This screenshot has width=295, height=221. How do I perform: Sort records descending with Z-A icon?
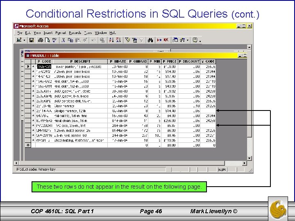pos(118,40)
